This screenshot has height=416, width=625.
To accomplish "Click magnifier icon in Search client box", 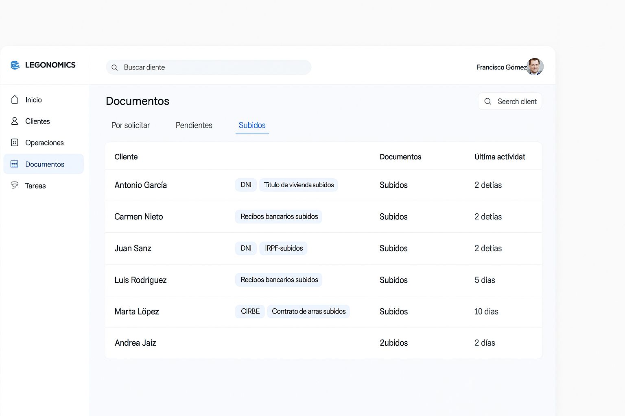I will [487, 102].
